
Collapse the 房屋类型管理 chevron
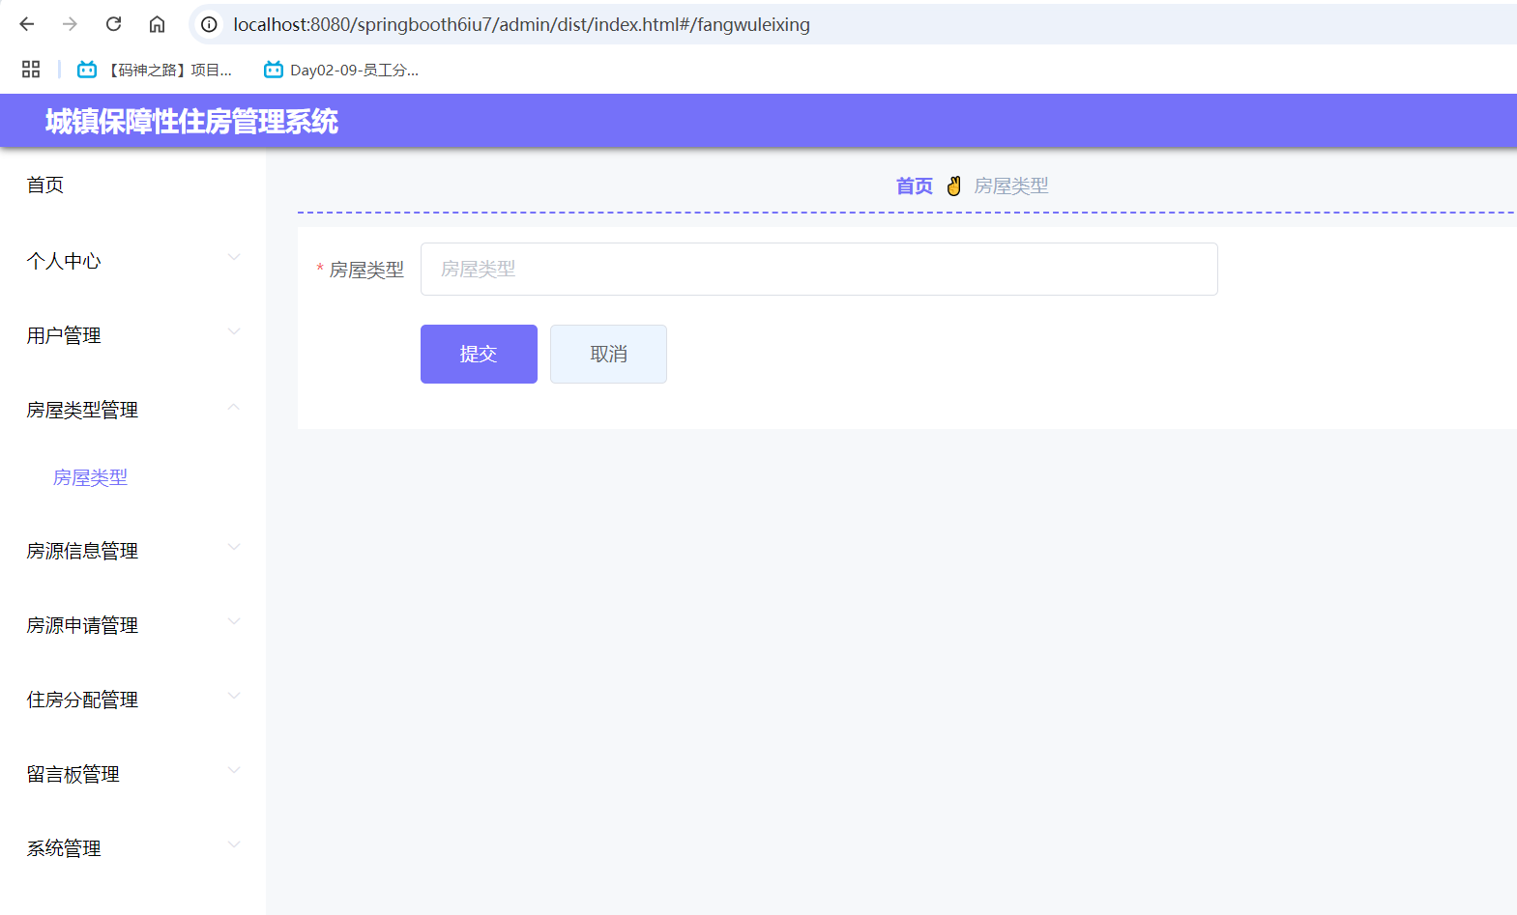point(233,407)
